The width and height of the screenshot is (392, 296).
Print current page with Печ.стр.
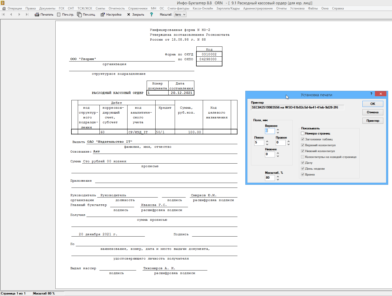click(66, 15)
